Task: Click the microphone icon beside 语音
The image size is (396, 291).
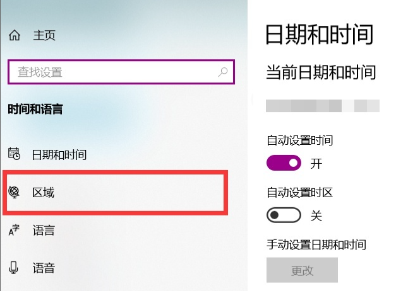Action: [15, 268]
